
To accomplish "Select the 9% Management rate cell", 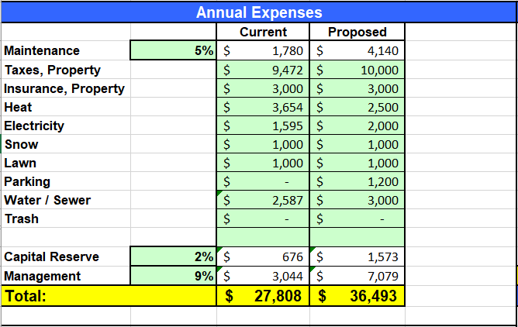I will click(174, 276).
